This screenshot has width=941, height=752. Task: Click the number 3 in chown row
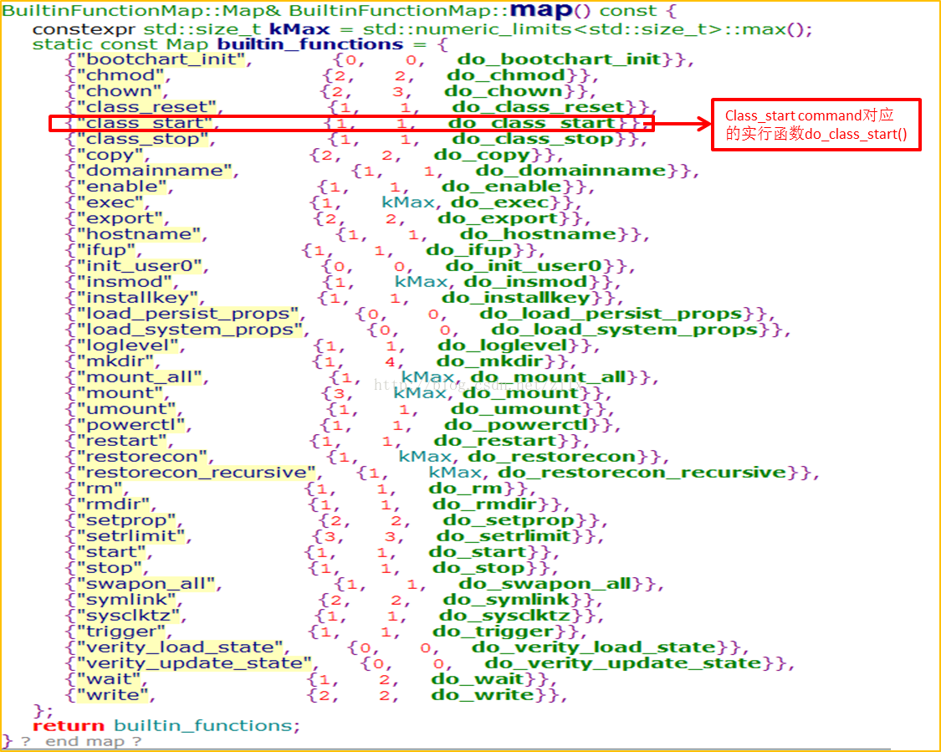pyautogui.click(x=398, y=91)
